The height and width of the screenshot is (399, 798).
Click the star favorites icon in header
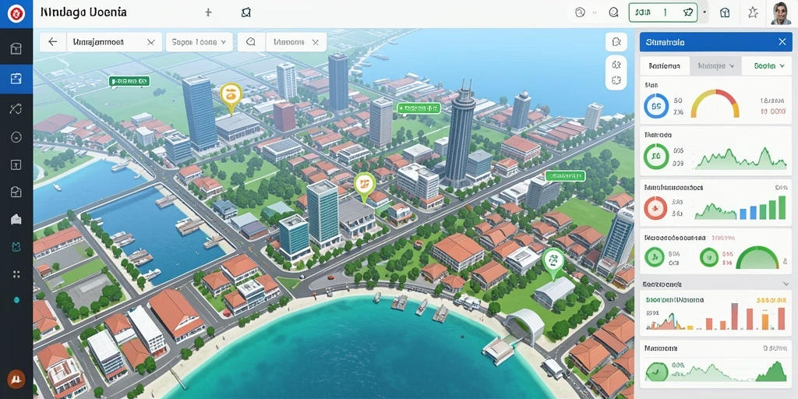[x=753, y=12]
